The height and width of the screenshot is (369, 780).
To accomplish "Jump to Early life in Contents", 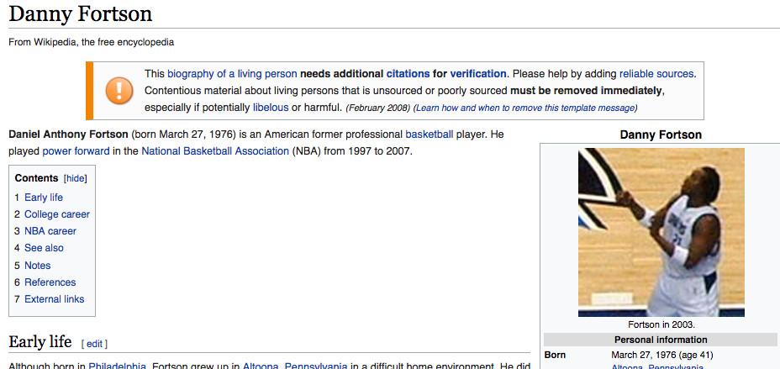I will (x=43, y=198).
